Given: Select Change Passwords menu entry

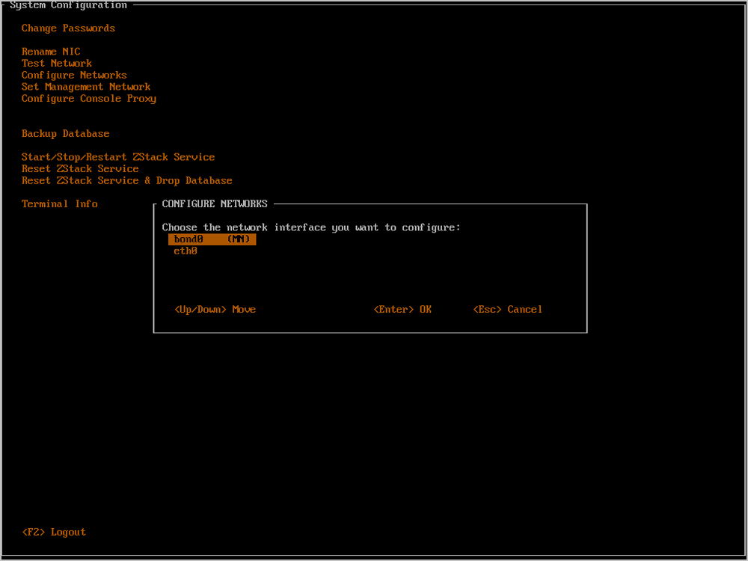Looking at the screenshot, I should (x=68, y=28).
